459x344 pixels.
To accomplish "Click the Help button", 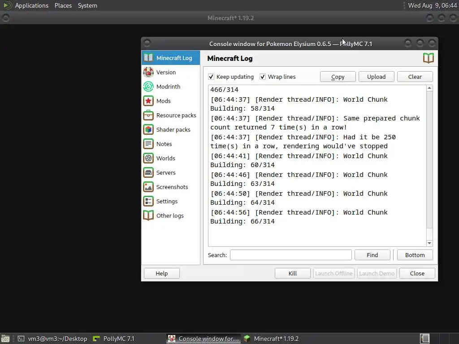I will 161,273.
